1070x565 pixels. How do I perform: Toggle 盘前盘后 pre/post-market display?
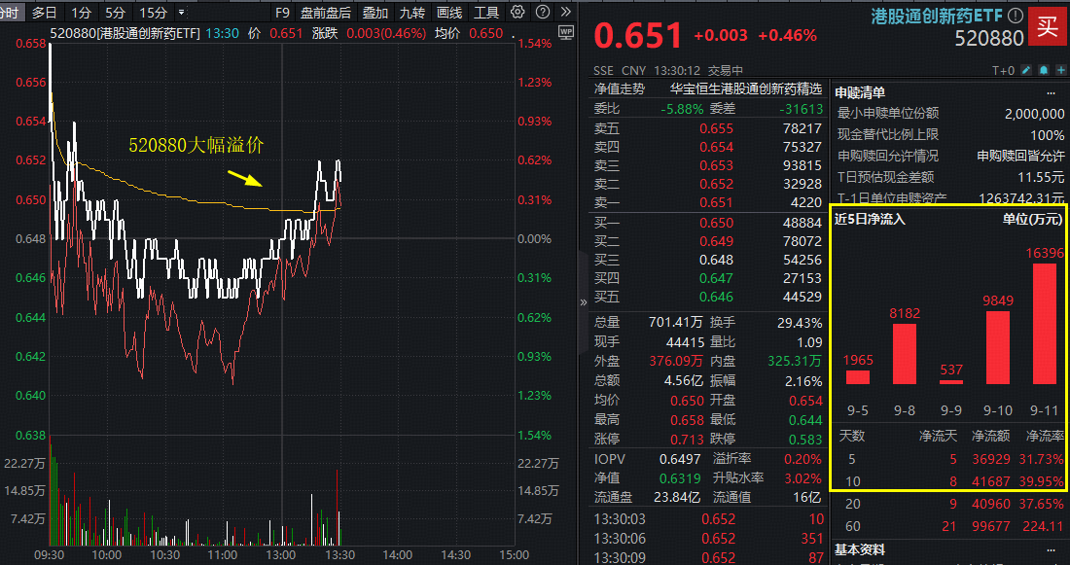pos(326,13)
